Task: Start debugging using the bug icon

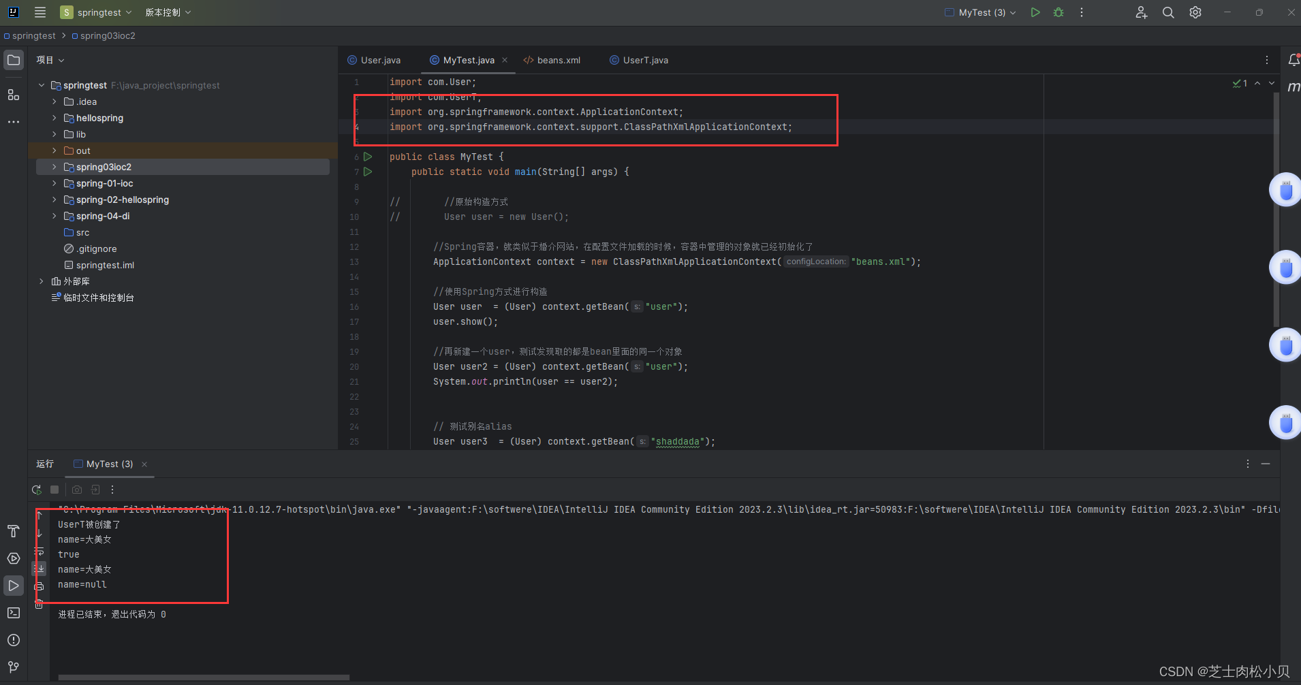Action: click(1058, 12)
